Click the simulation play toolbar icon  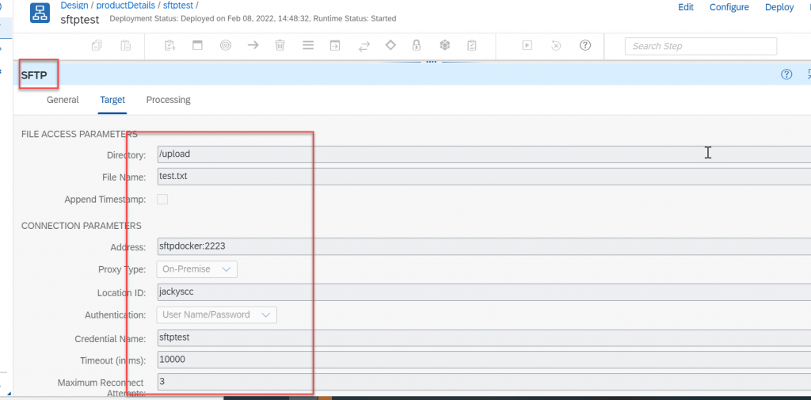coord(527,45)
